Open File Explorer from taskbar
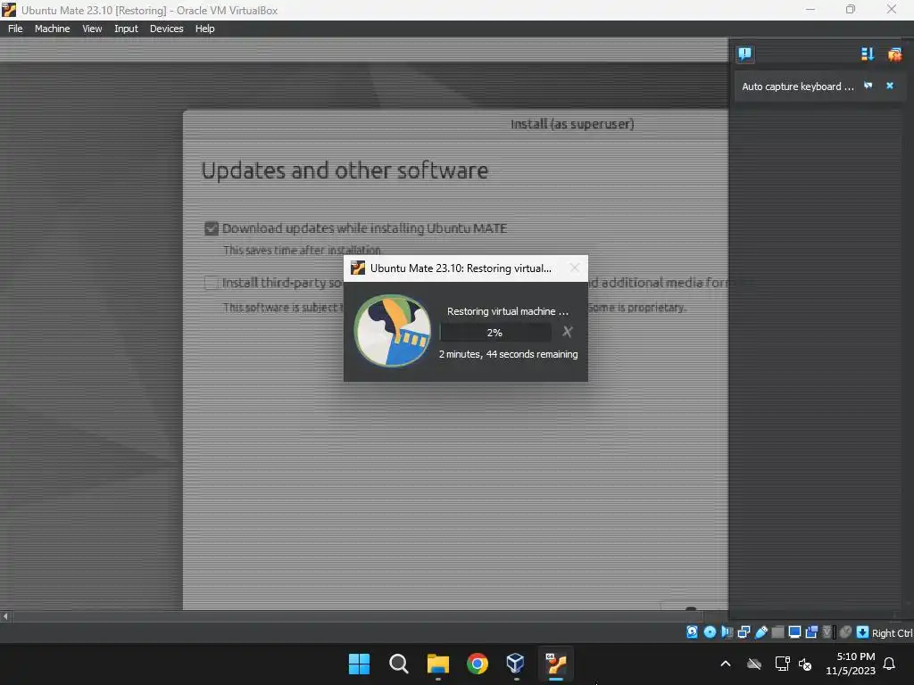914x685 pixels. click(x=437, y=664)
